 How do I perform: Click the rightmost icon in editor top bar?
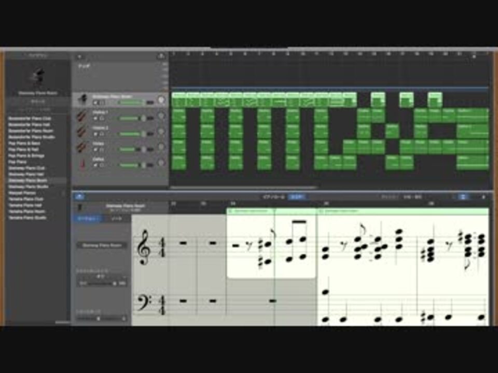click(x=483, y=197)
